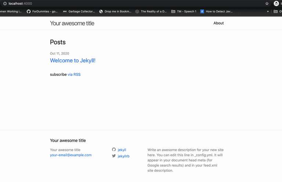The height and width of the screenshot is (182, 282).
Task: Click the footer Your awesome title heading
Action: point(68,140)
